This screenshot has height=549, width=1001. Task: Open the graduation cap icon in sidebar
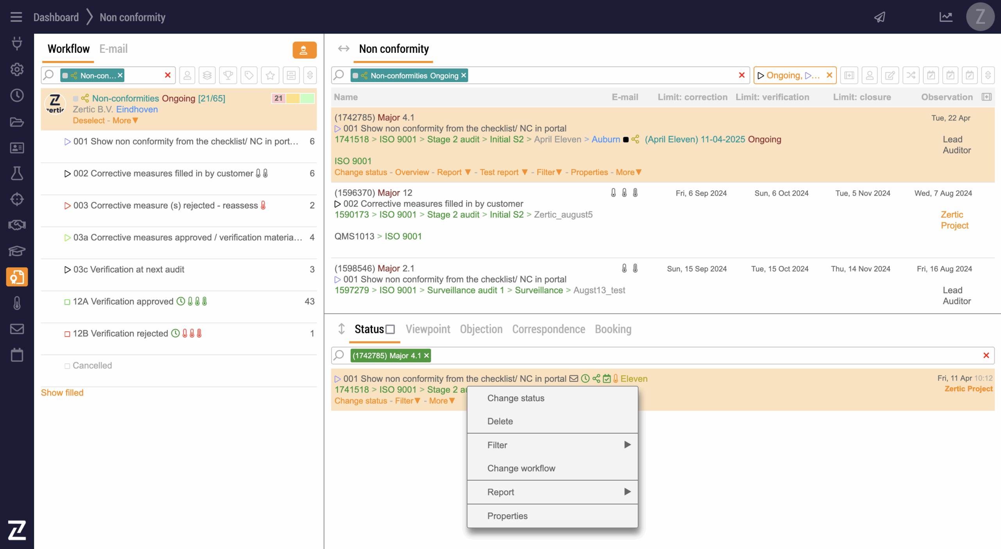[17, 251]
